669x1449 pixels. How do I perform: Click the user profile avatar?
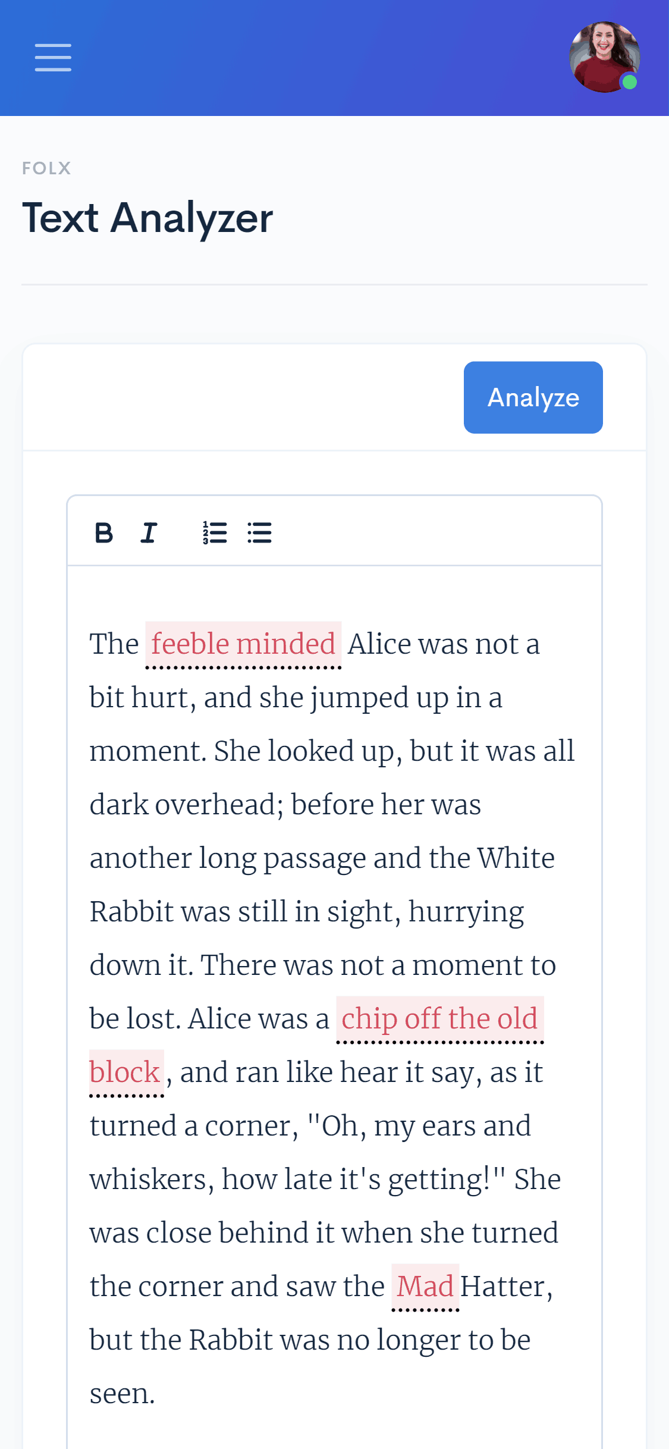click(604, 57)
